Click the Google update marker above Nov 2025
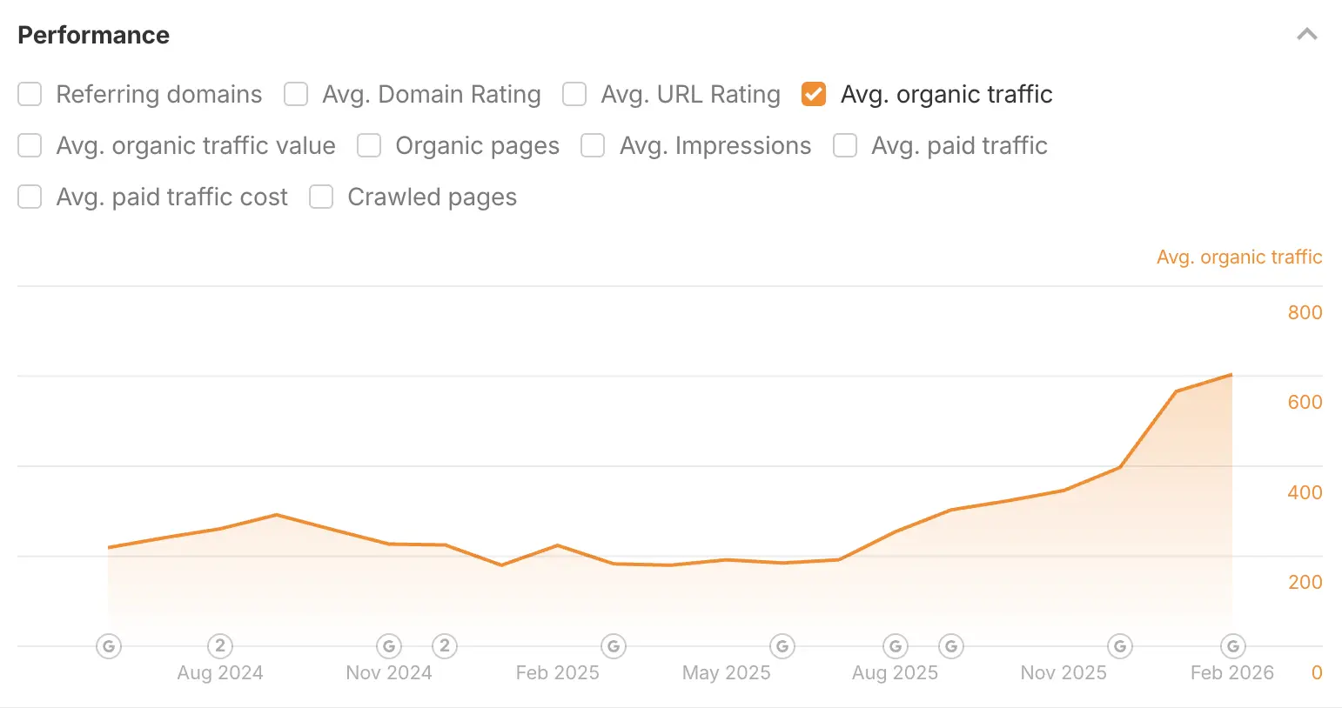The width and height of the screenshot is (1342, 708). click(1120, 646)
